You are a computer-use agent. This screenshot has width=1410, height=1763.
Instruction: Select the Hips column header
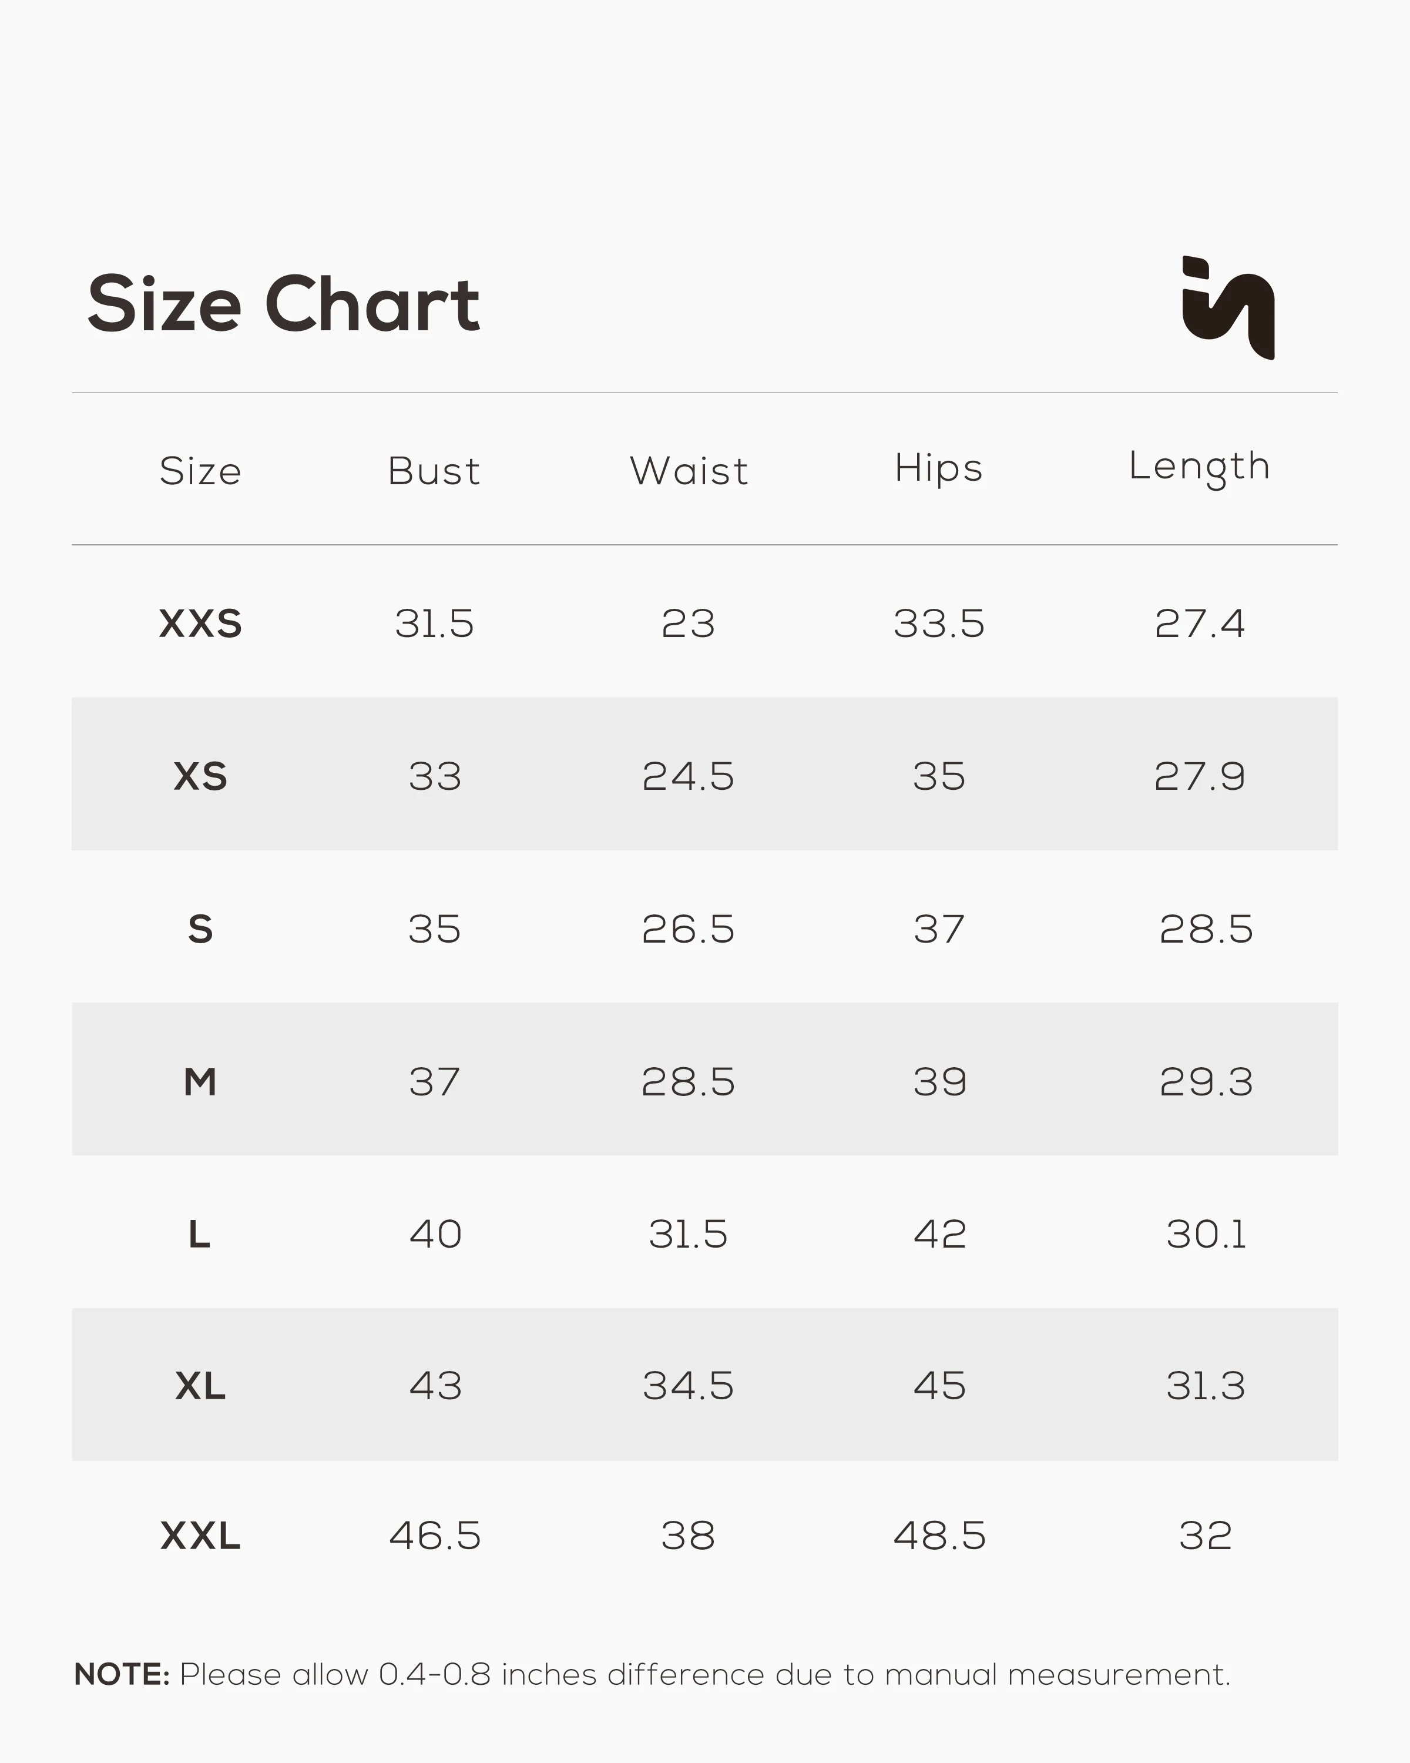click(938, 468)
